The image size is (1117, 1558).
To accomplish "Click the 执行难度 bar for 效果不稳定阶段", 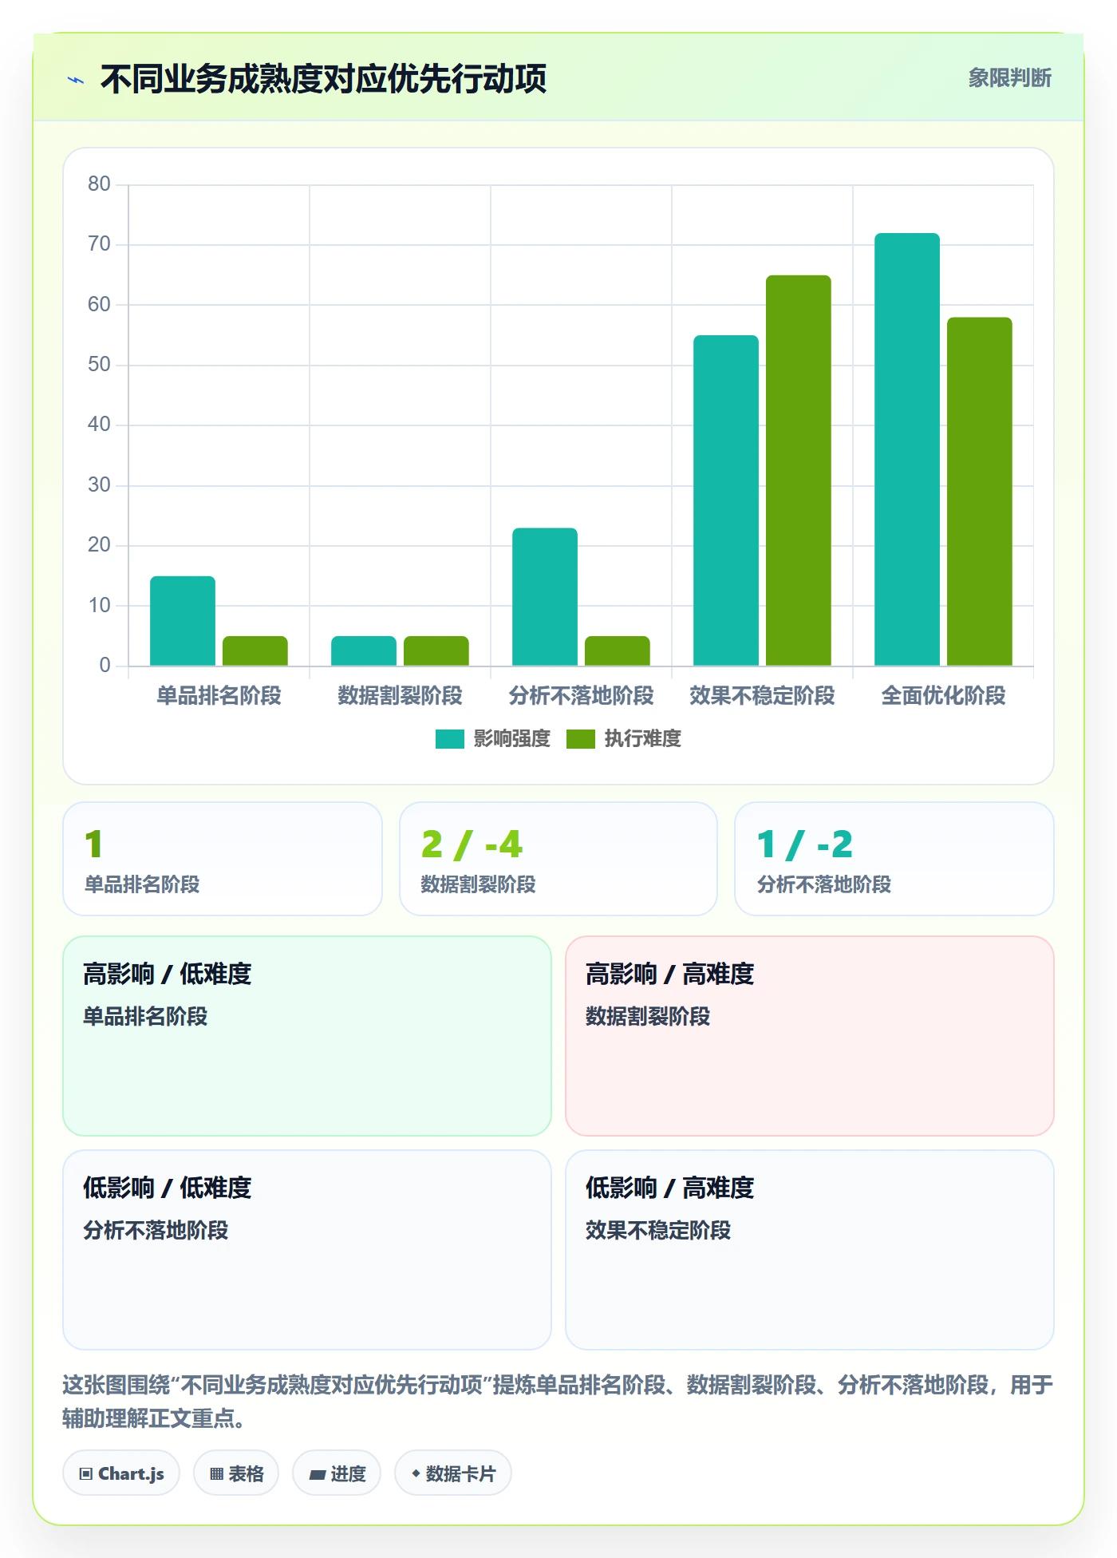I will [799, 470].
